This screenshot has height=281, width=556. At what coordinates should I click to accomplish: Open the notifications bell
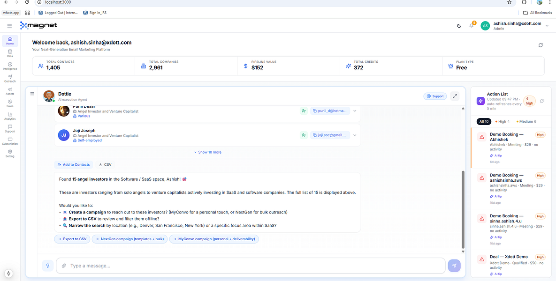click(472, 25)
